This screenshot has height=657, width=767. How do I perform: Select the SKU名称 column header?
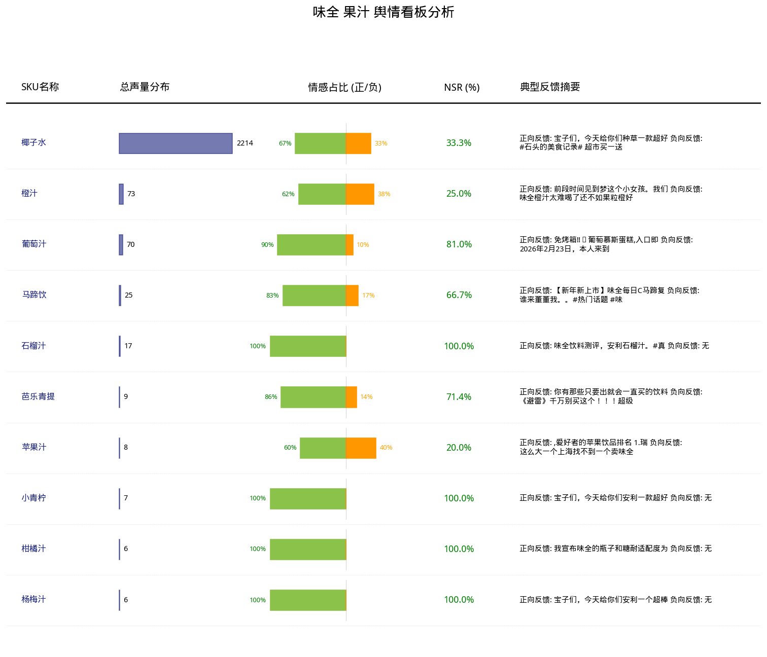tap(40, 87)
